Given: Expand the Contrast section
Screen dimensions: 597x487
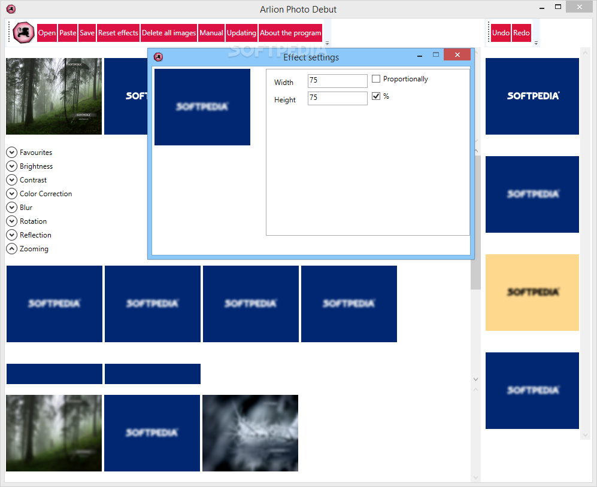Looking at the screenshot, I should coord(12,179).
